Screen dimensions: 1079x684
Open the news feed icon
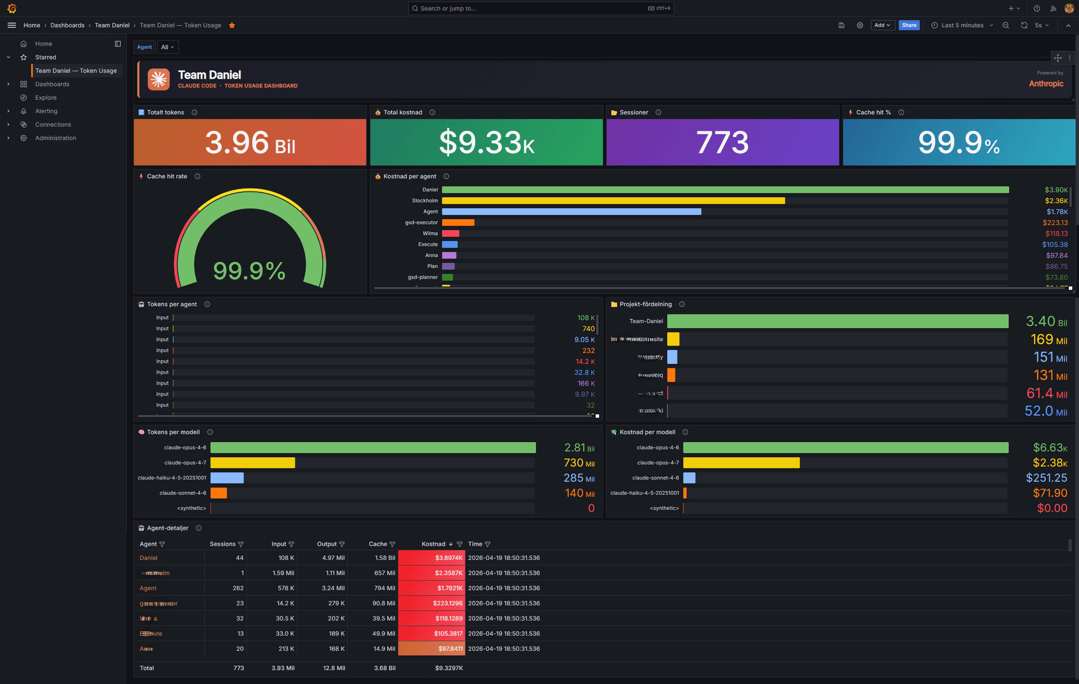(1053, 8)
